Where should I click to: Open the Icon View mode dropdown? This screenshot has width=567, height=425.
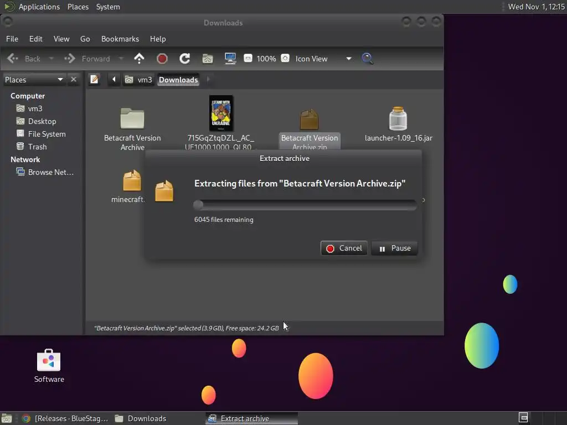[x=323, y=59]
